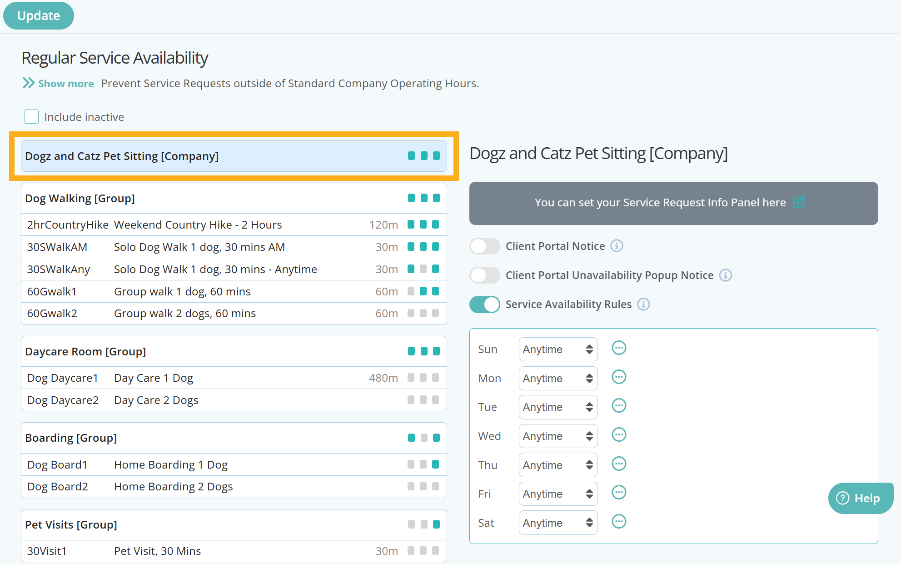Image resolution: width=901 pixels, height=564 pixels.
Task: Open the Wed availability dropdown
Action: pos(558,436)
